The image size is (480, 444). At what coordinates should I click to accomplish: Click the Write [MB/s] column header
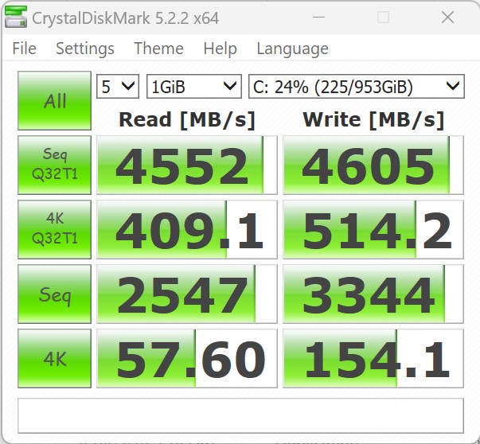[x=373, y=120]
